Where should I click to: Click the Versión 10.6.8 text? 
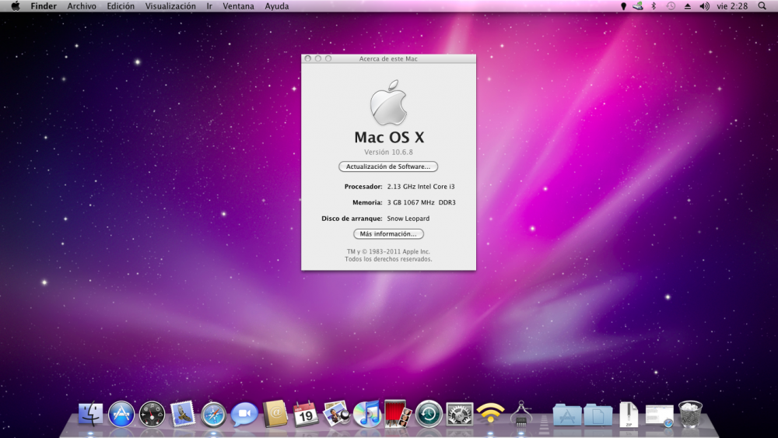pos(388,152)
